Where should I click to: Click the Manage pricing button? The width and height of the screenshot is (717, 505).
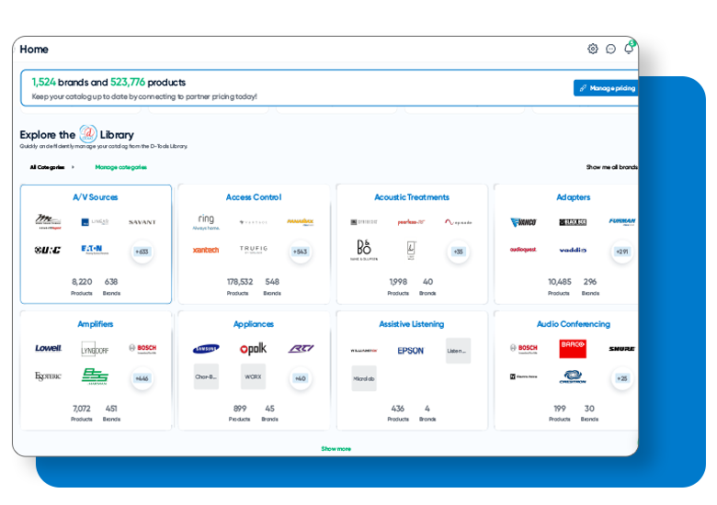click(x=607, y=88)
